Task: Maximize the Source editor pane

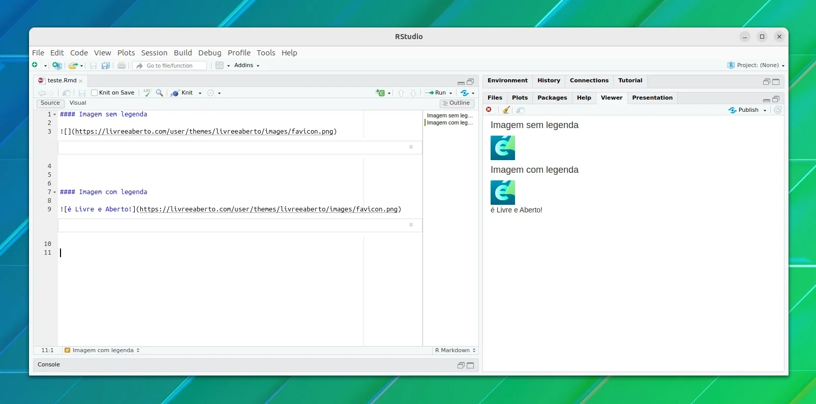Action: point(470,82)
